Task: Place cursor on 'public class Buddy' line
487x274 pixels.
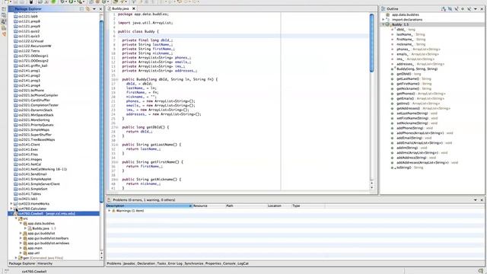Action: (138, 31)
